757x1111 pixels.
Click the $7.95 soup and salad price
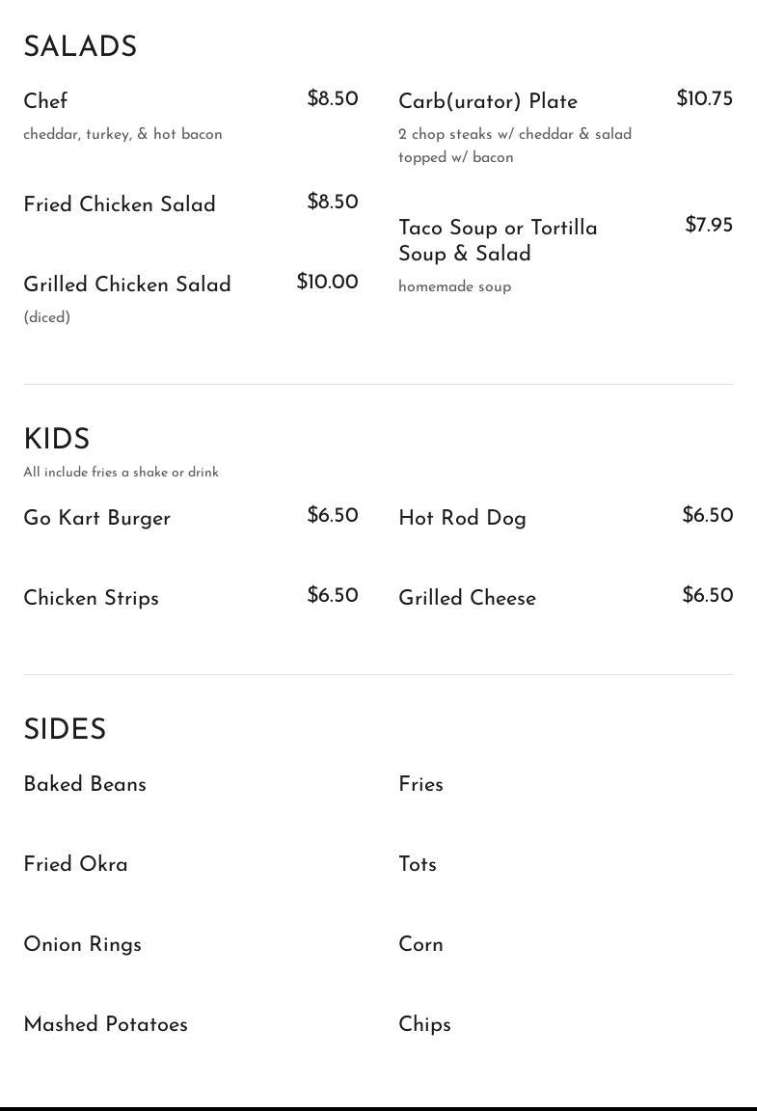coord(709,225)
